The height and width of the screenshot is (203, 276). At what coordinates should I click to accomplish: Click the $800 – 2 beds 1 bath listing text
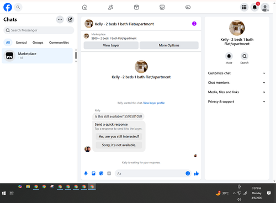(114, 39)
